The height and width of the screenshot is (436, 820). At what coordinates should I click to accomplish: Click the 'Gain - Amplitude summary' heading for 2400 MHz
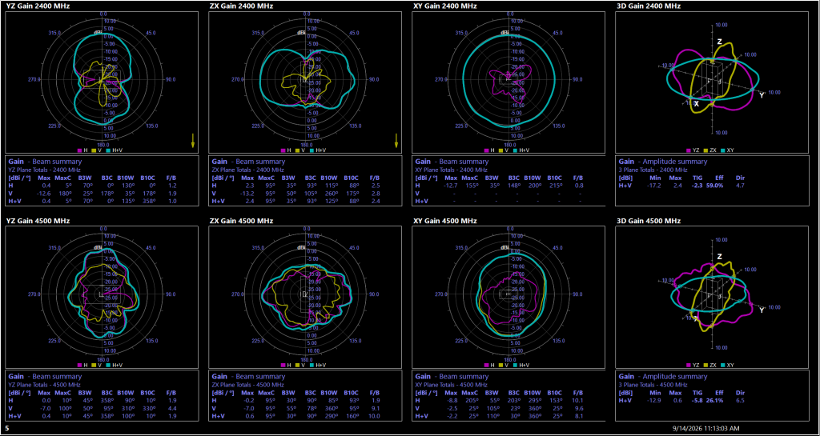(x=662, y=162)
